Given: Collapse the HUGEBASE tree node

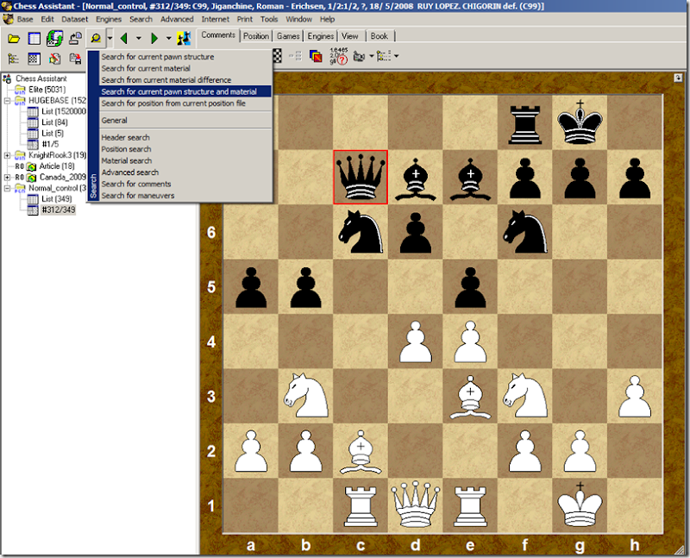Looking at the screenshot, I should tap(8, 101).
